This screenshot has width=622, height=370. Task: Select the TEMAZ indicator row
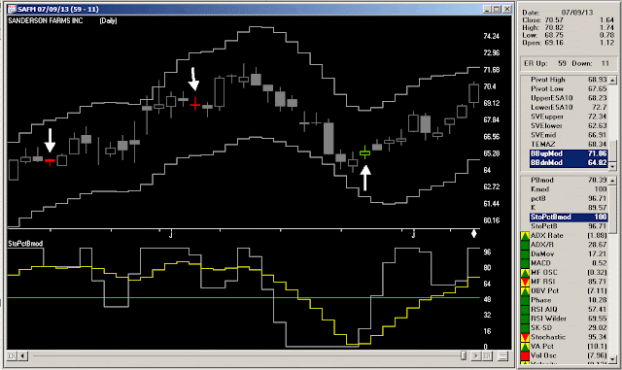pos(569,145)
